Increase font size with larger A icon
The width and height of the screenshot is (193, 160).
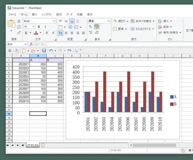coord(47,33)
